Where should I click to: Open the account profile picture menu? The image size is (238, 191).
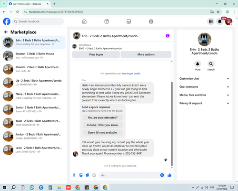pos(228,21)
